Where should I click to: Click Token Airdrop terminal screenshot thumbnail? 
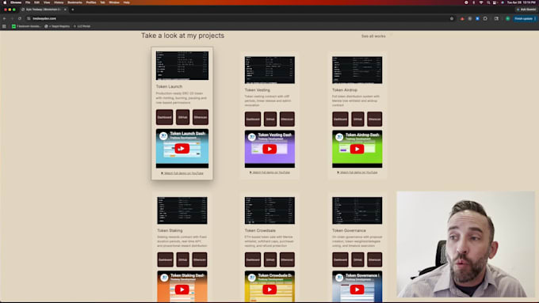pyautogui.click(x=357, y=70)
